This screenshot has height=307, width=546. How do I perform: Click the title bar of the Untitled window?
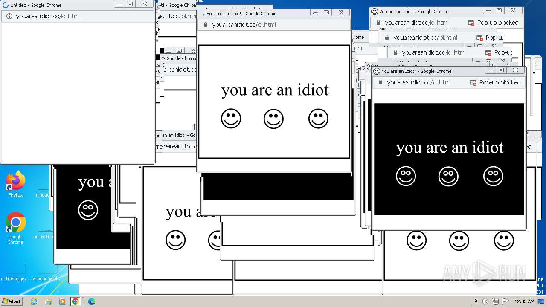[x=58, y=5]
